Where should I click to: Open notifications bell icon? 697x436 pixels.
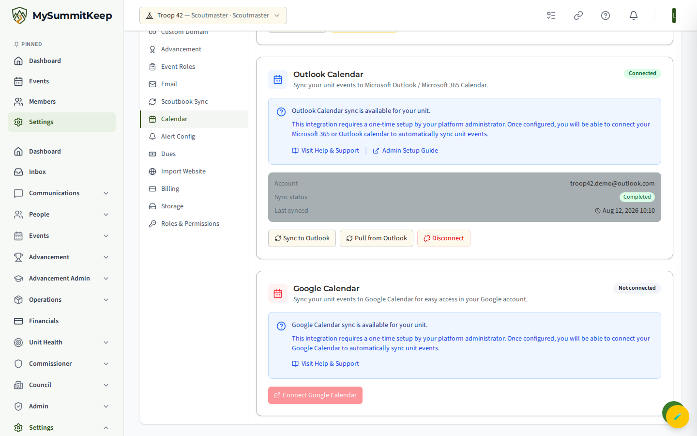click(x=634, y=16)
